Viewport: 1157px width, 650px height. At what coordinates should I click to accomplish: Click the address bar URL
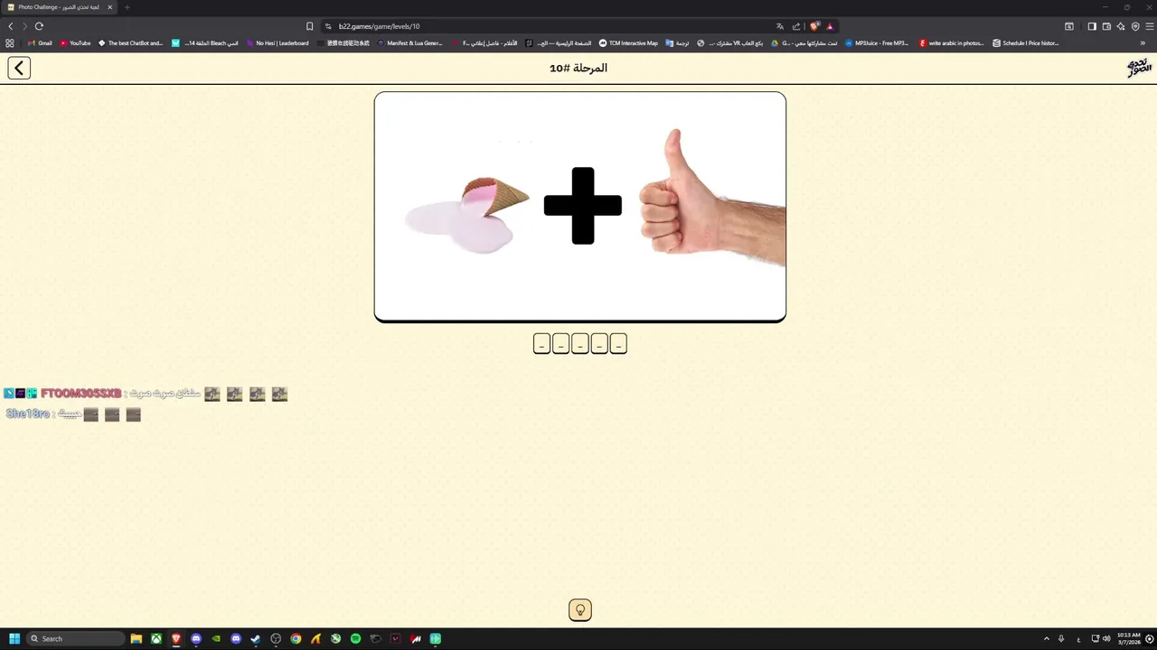(x=380, y=26)
